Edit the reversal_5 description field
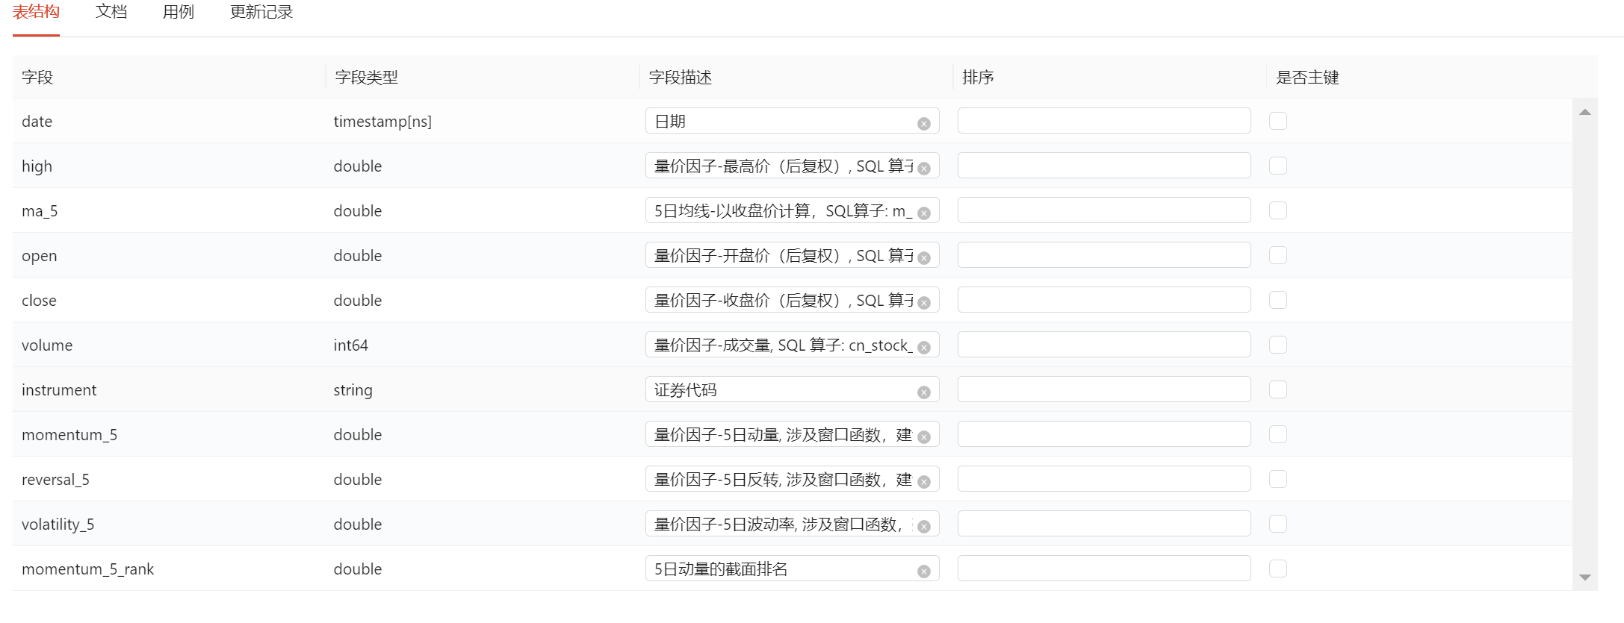 [x=781, y=479]
